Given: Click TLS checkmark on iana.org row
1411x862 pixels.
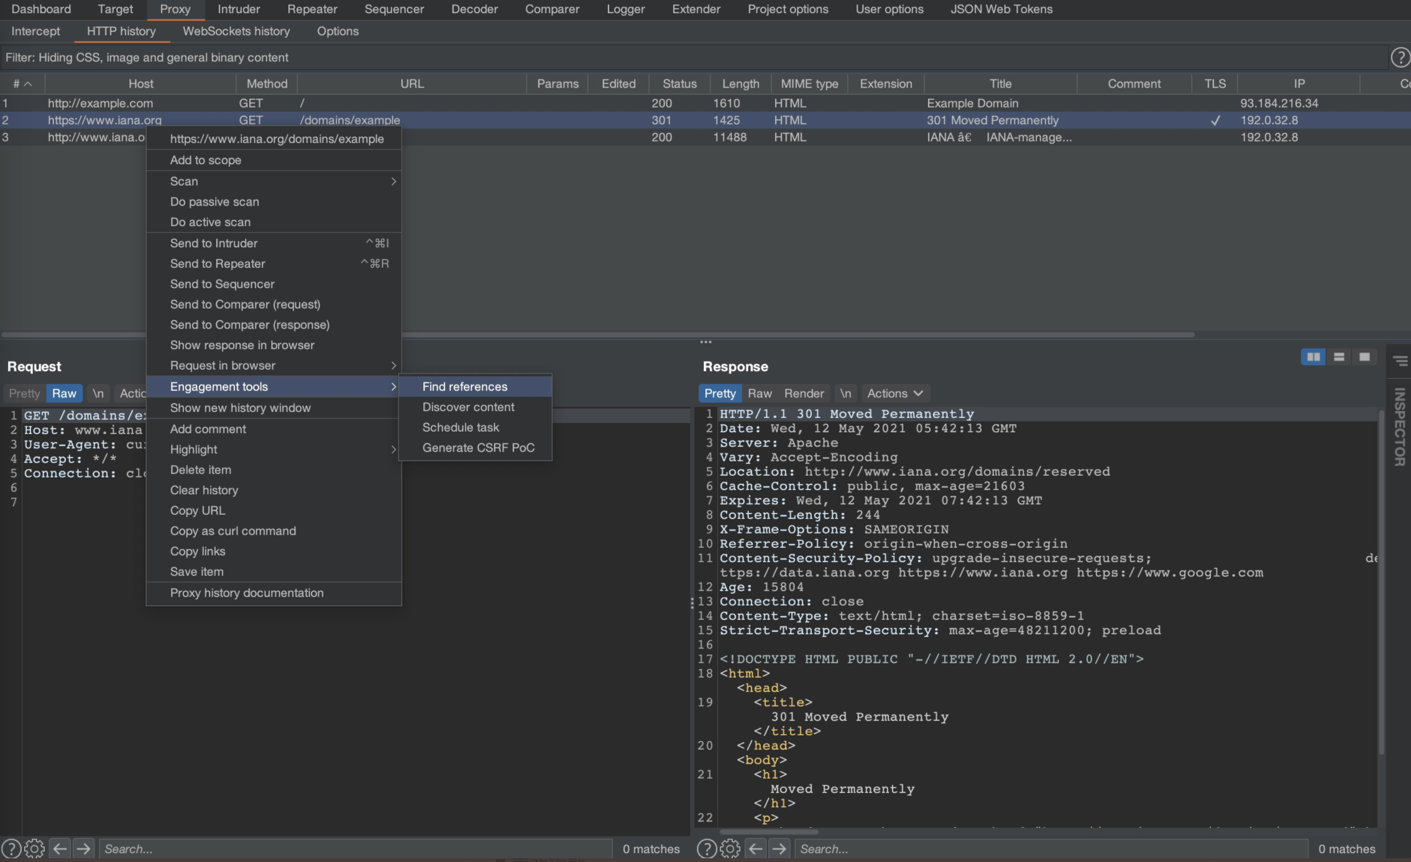Looking at the screenshot, I should [1215, 120].
